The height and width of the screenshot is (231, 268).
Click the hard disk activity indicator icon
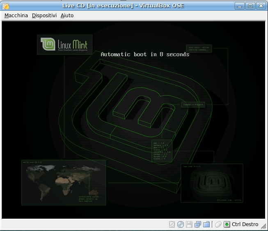172,224
